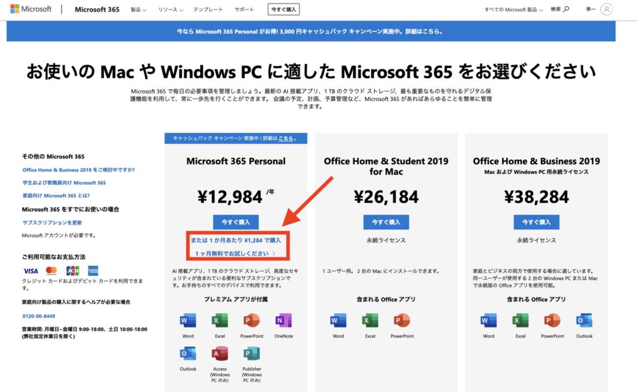Open the テンプレート menu item
This screenshot has width=637, height=392.
[x=208, y=9]
